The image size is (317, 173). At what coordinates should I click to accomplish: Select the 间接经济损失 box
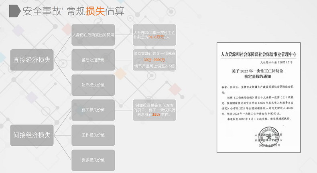(32, 135)
